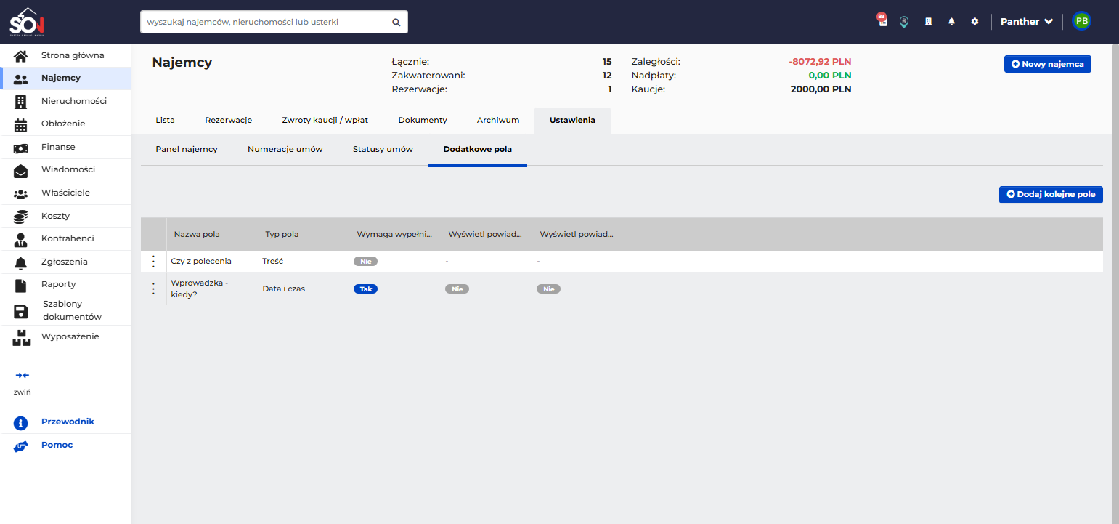Select Panel najemcy sub-tab
This screenshot has width=1119, height=524.
click(x=187, y=149)
